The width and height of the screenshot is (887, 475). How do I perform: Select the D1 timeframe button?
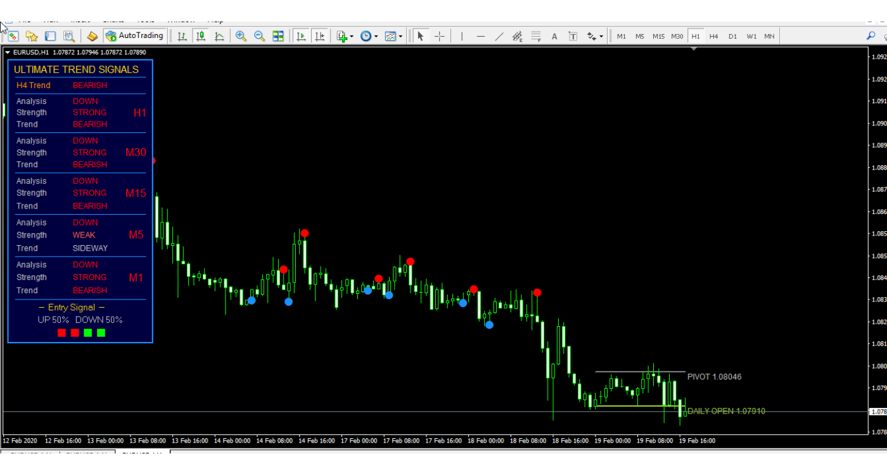click(732, 36)
